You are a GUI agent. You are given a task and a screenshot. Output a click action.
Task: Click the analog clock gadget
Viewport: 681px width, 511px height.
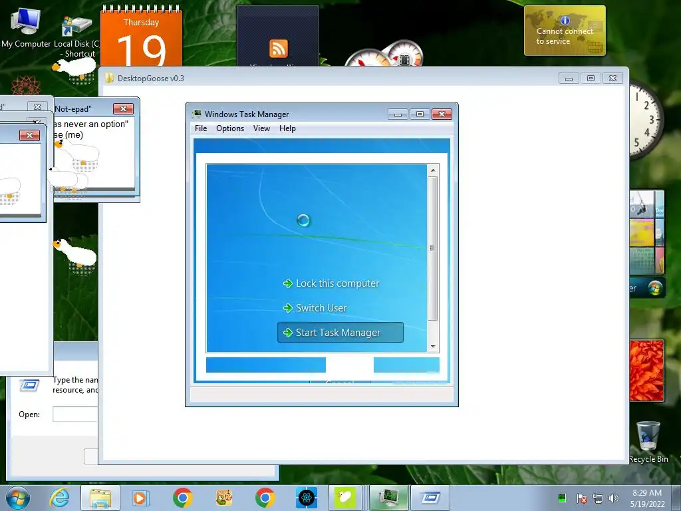point(646,120)
